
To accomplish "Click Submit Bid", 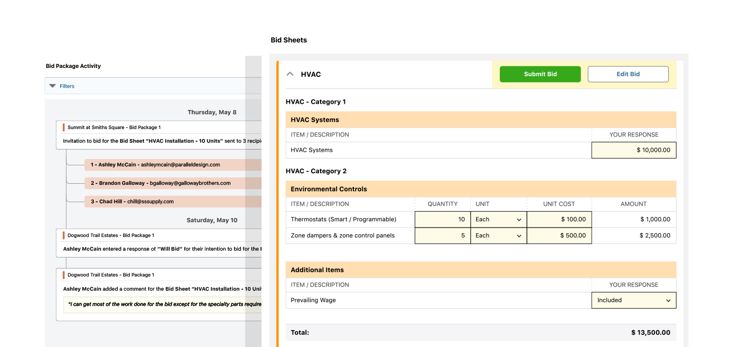I will pyautogui.click(x=539, y=74).
